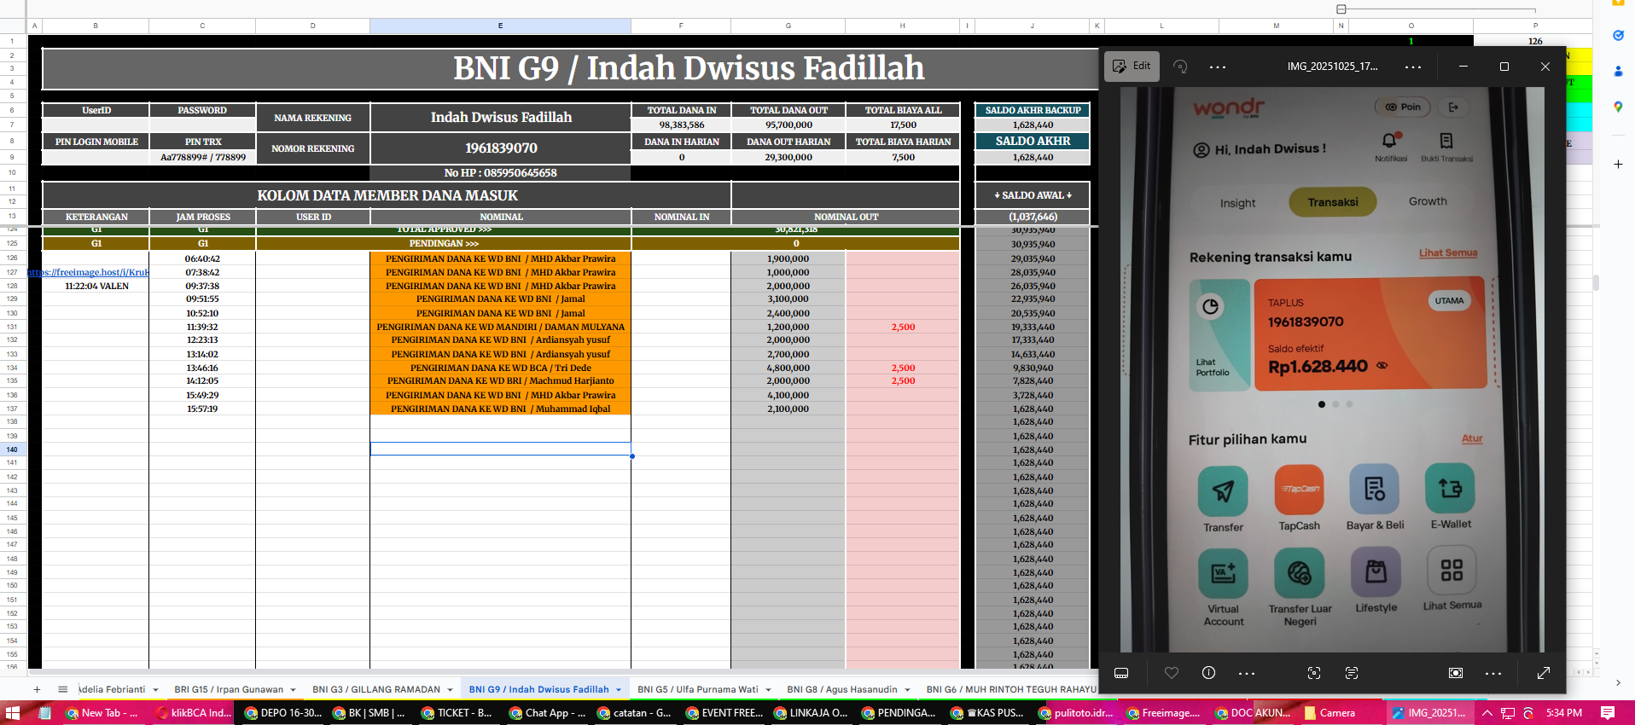Click the Edit button in the photo viewer
The image size is (1635, 725).
pos(1132,67)
